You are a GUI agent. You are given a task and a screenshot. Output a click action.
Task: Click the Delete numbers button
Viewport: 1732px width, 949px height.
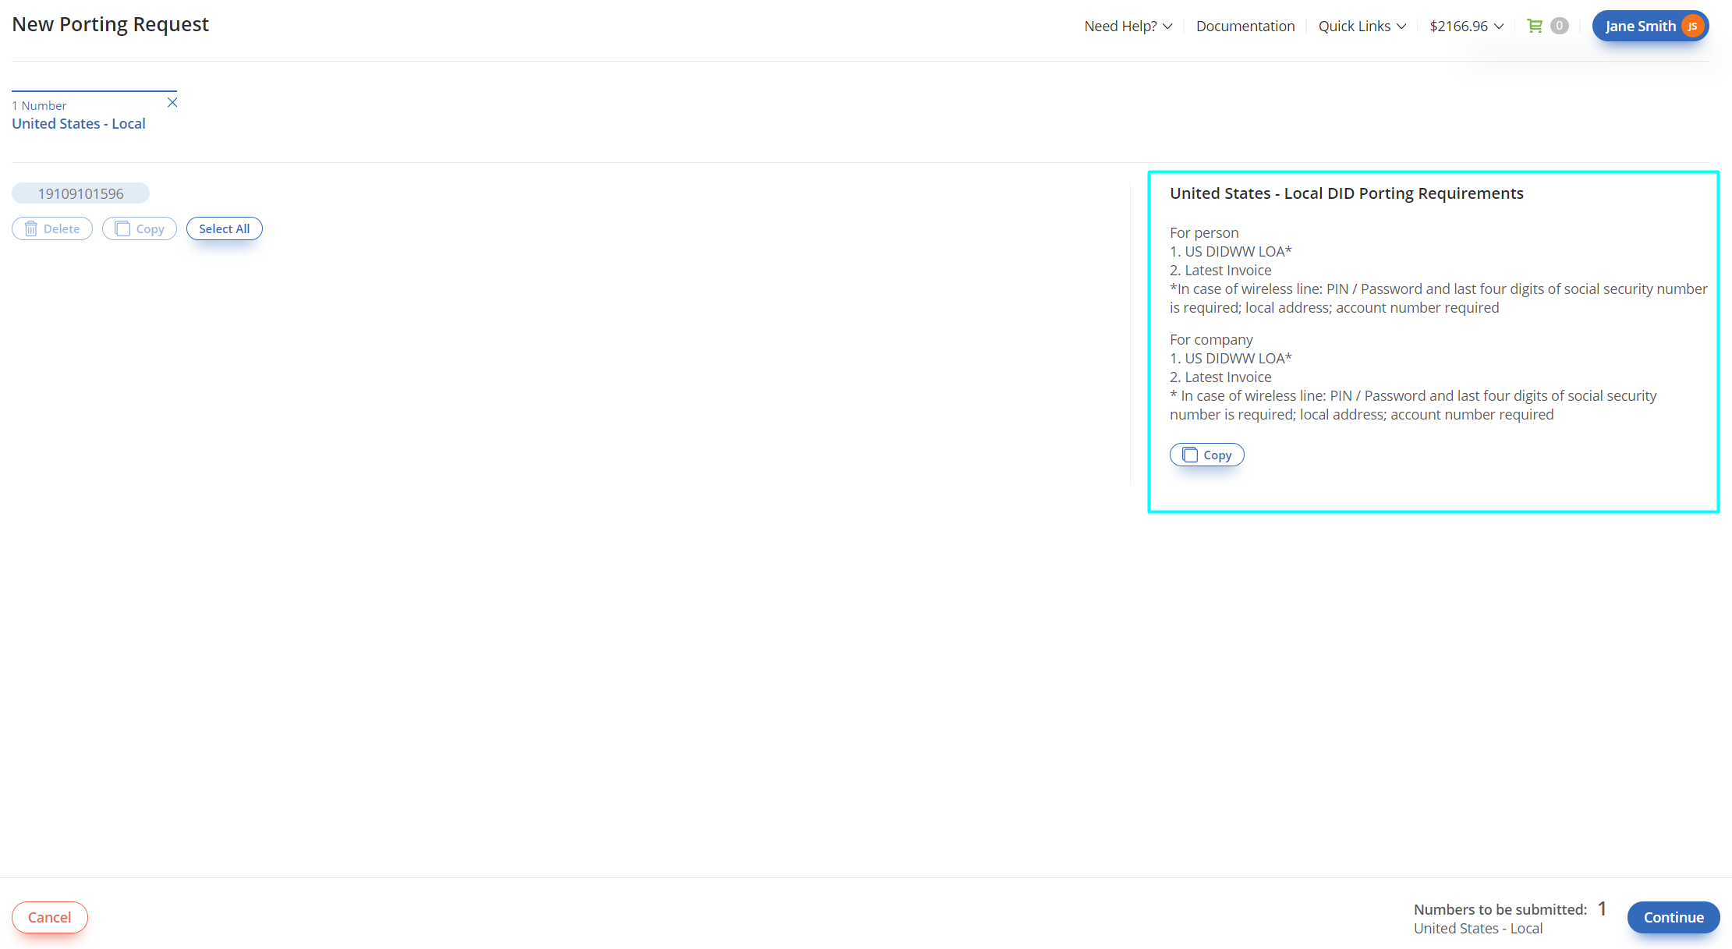click(x=52, y=228)
